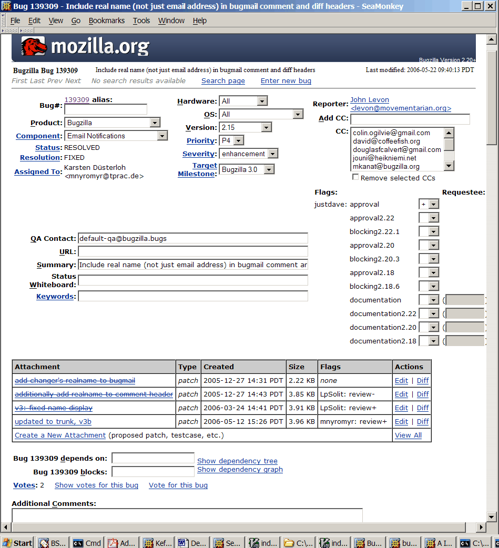Image resolution: width=499 pixels, height=548 pixels.
Task: Click the page vertical scrollbar down arrow
Action: 491,516
